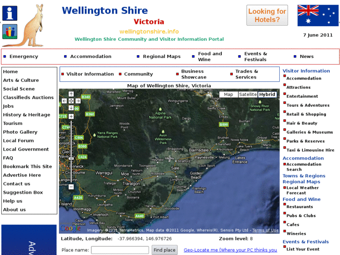Open History & Heritage in the sidebar
Image resolution: width=340 pixels, height=255 pixels.
[27, 115]
